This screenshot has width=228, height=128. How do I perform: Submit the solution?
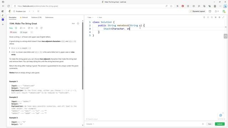(x=220, y=124)
